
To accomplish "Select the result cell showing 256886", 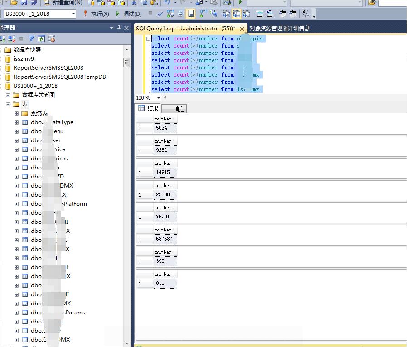I will [x=165, y=194].
